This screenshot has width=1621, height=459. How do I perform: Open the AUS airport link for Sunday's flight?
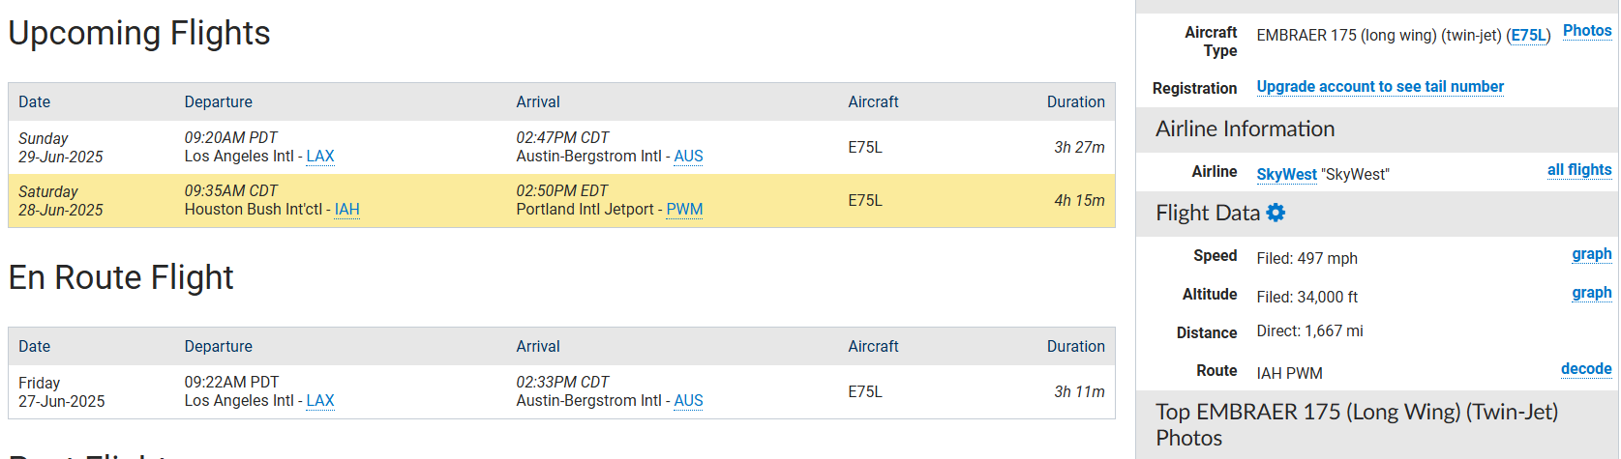pos(688,157)
